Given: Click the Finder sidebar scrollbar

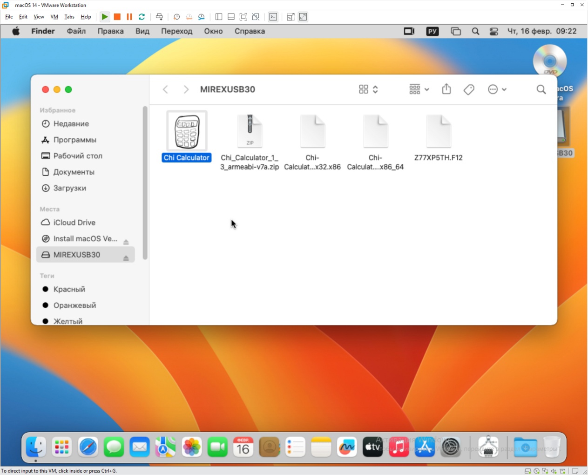Looking at the screenshot, I should tap(145, 183).
